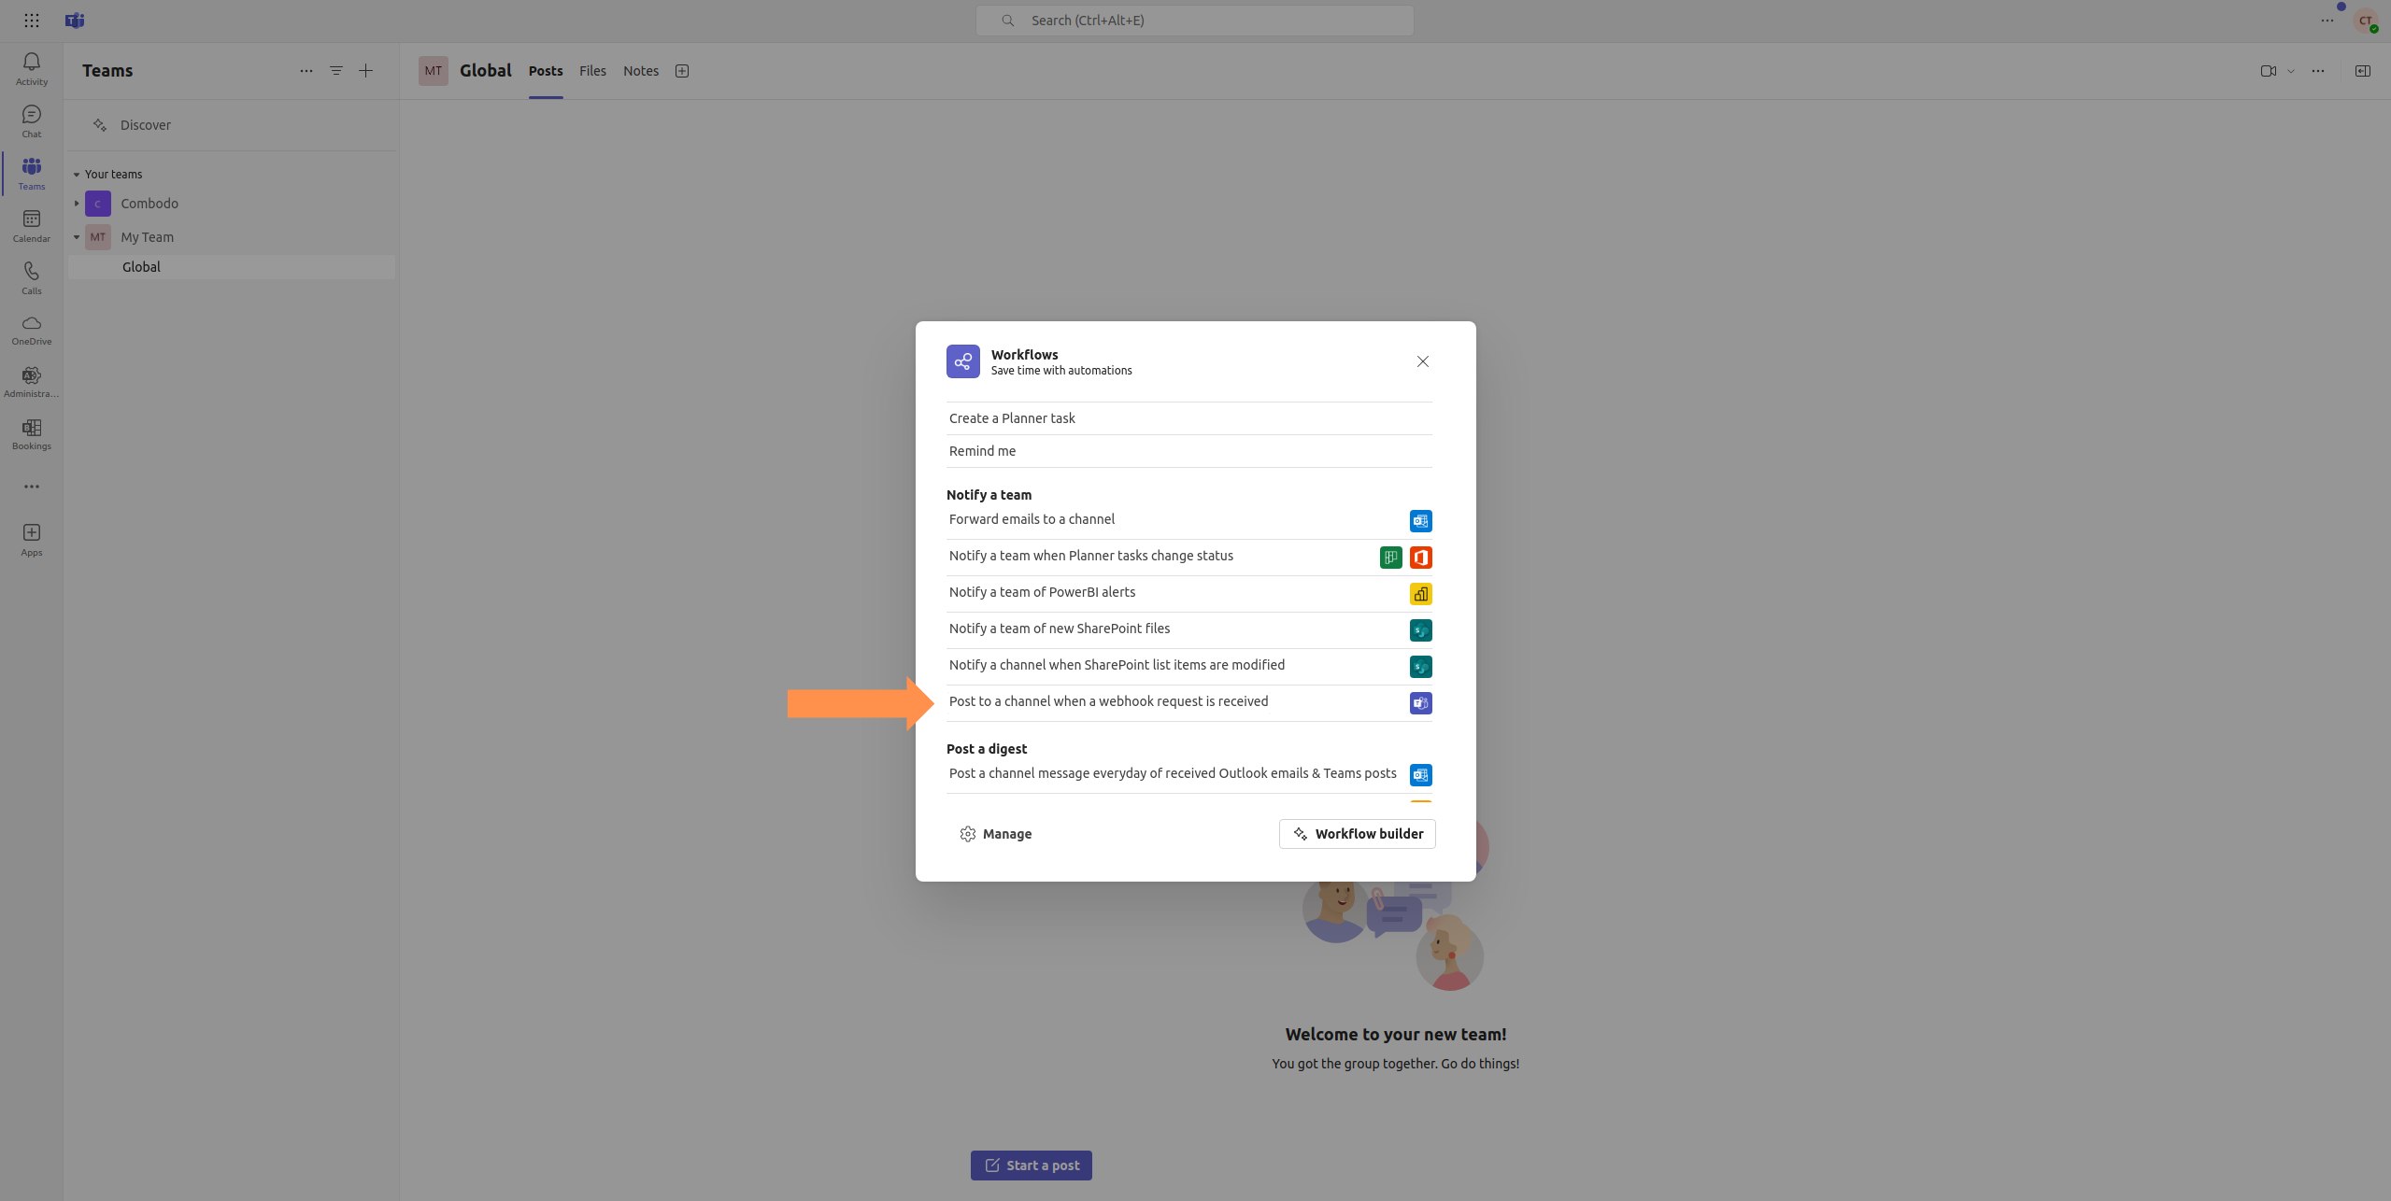2391x1201 pixels.
Task: Expand the Combodo team
Action: [x=77, y=204]
